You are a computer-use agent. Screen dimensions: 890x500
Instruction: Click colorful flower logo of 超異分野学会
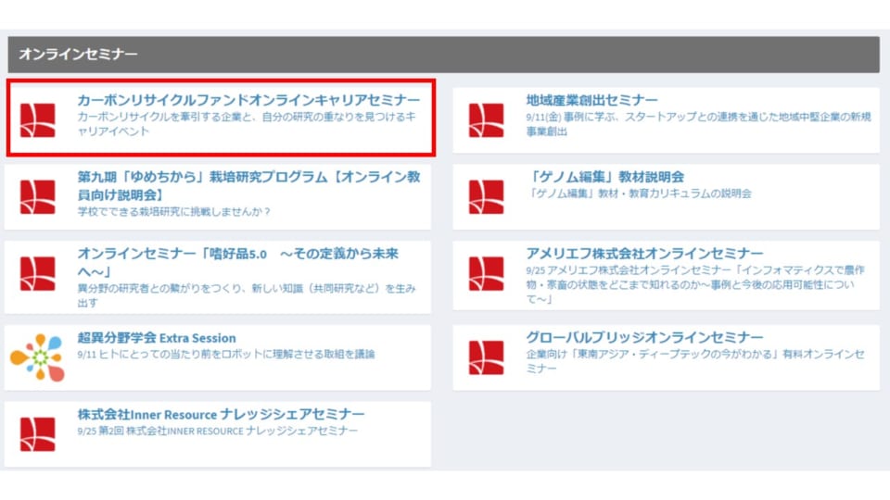(38, 357)
